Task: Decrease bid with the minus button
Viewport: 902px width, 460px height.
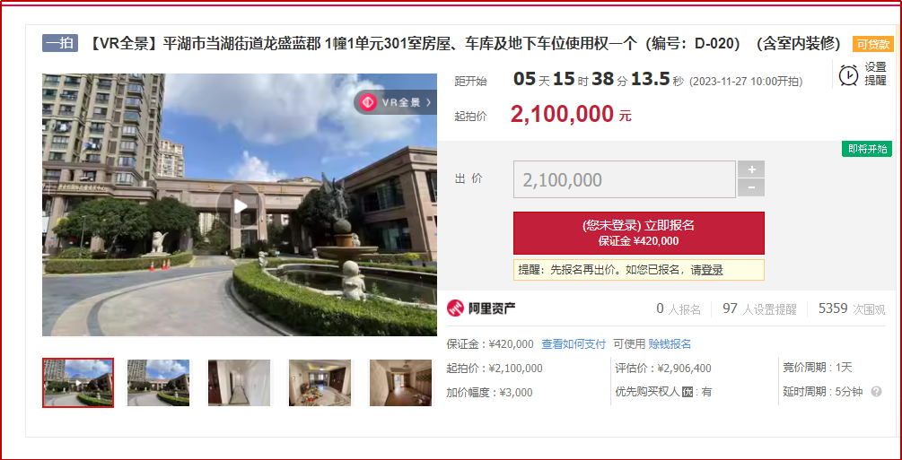Action: [751, 187]
